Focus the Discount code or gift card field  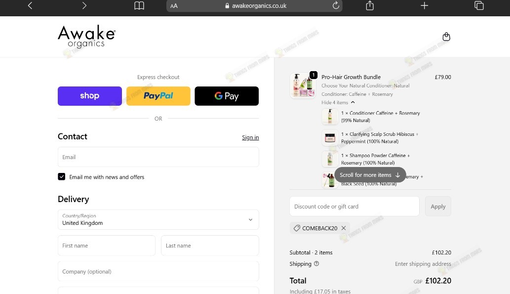pos(354,207)
